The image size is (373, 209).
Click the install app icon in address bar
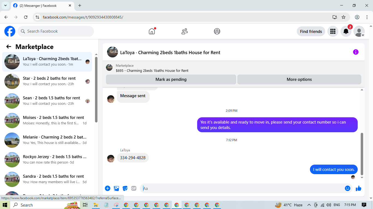[x=335, y=17]
